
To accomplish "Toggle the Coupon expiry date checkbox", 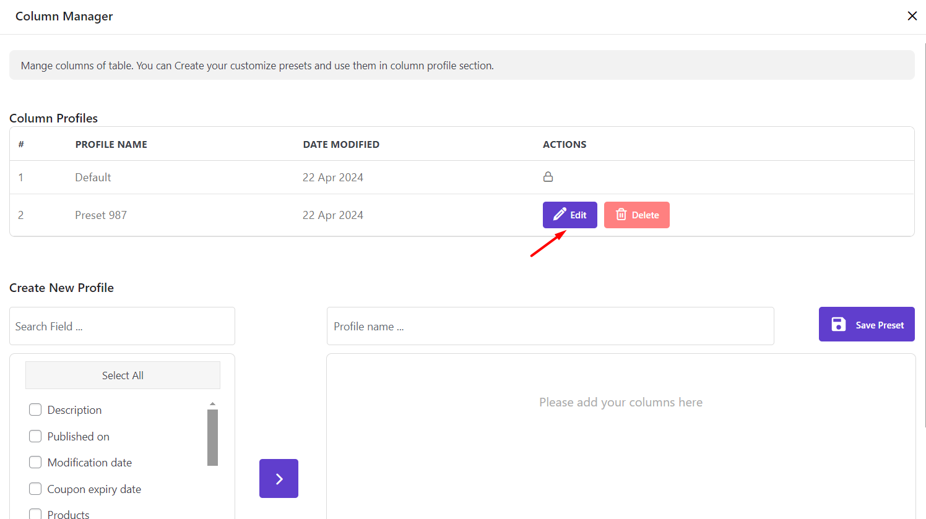I will (x=36, y=489).
